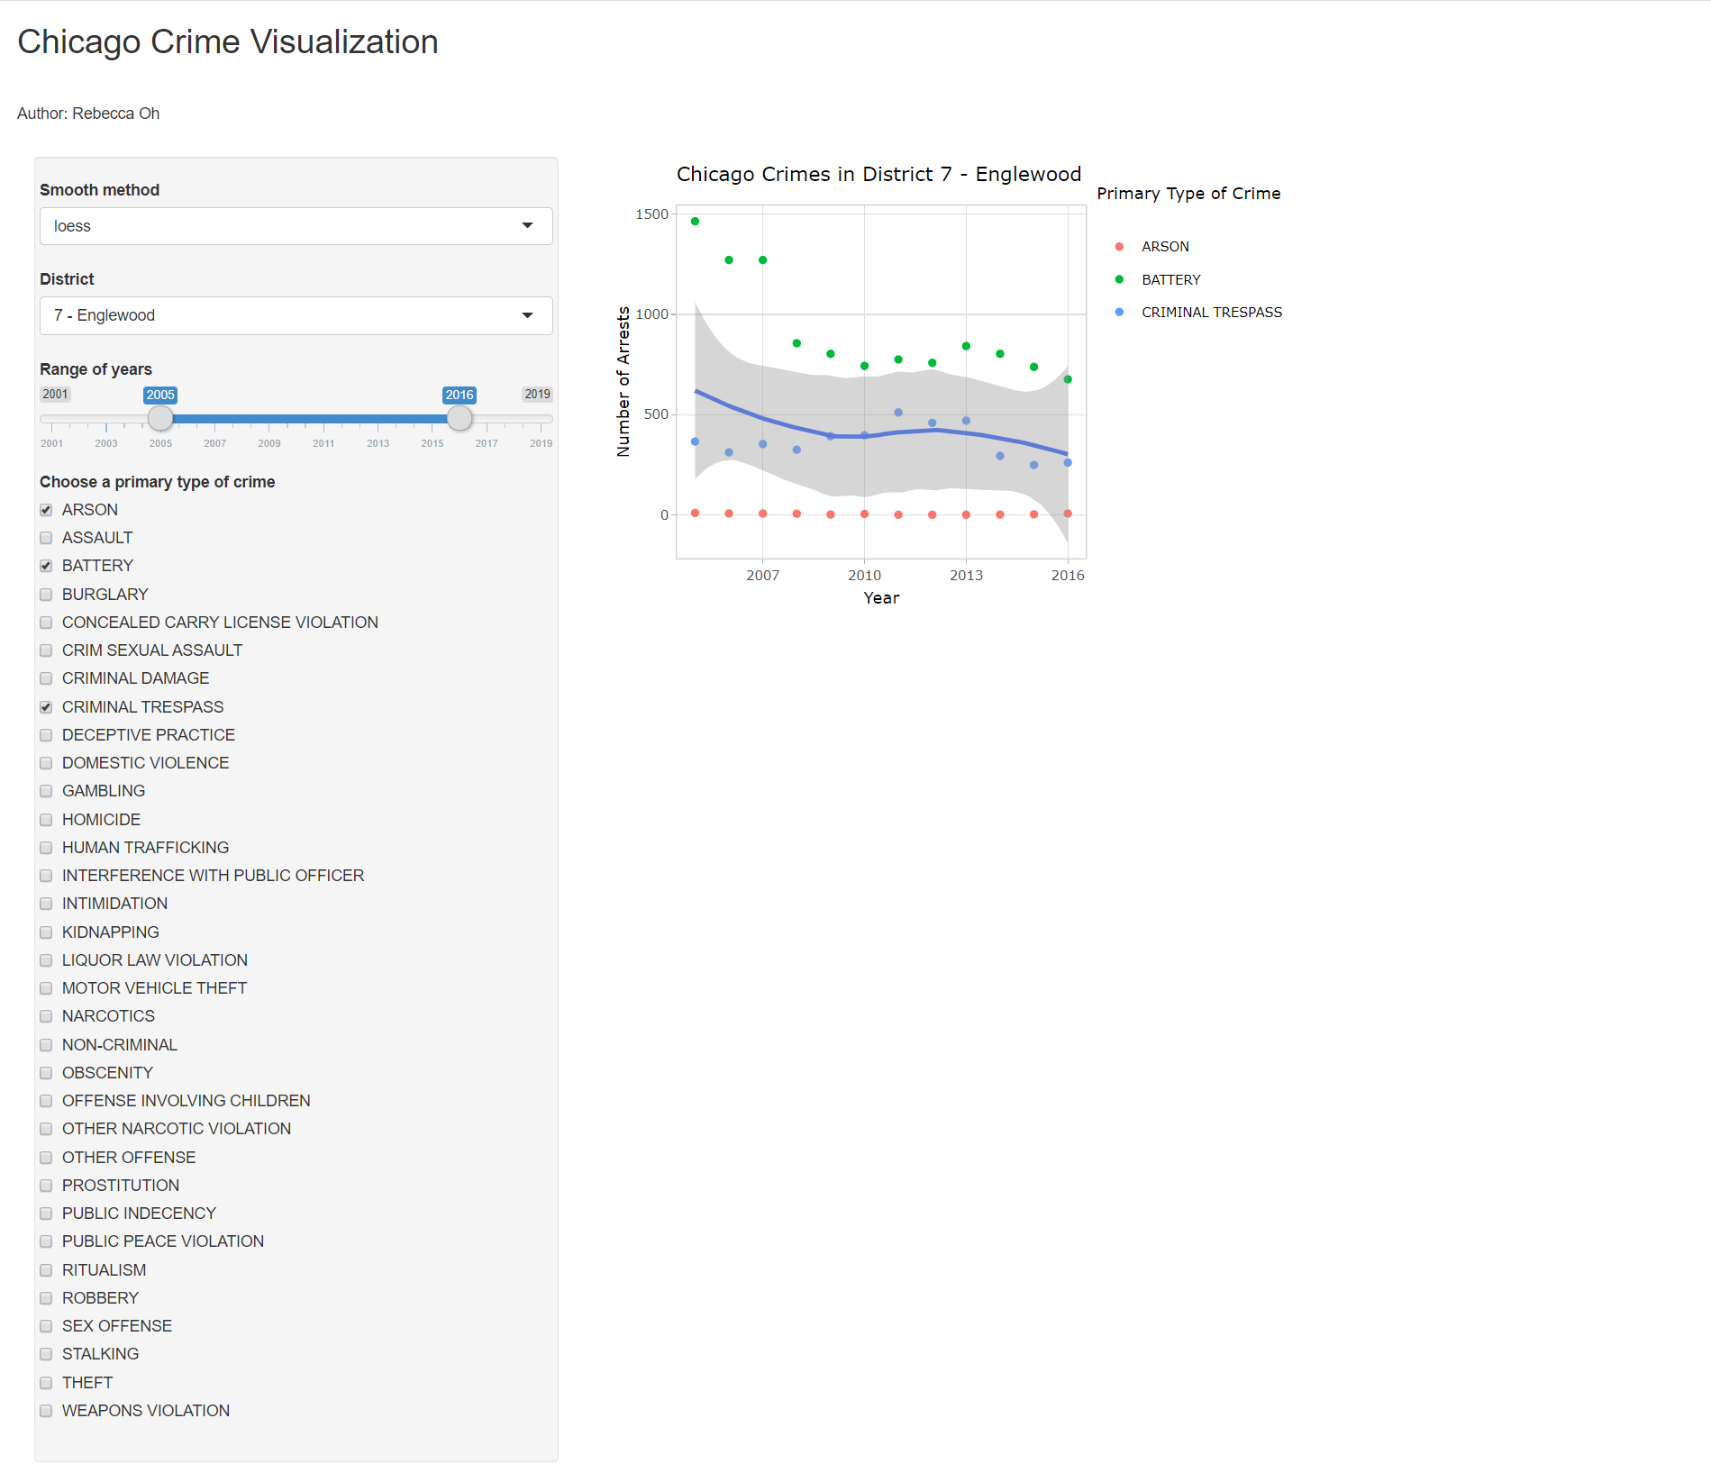Uncheck the ARSON checkbox

[46, 510]
